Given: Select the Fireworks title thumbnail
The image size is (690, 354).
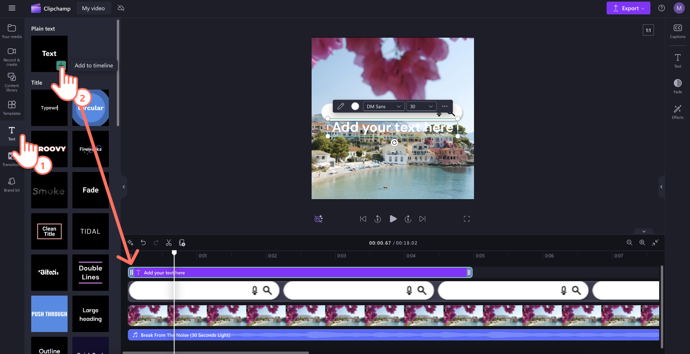Looking at the screenshot, I should point(90,149).
